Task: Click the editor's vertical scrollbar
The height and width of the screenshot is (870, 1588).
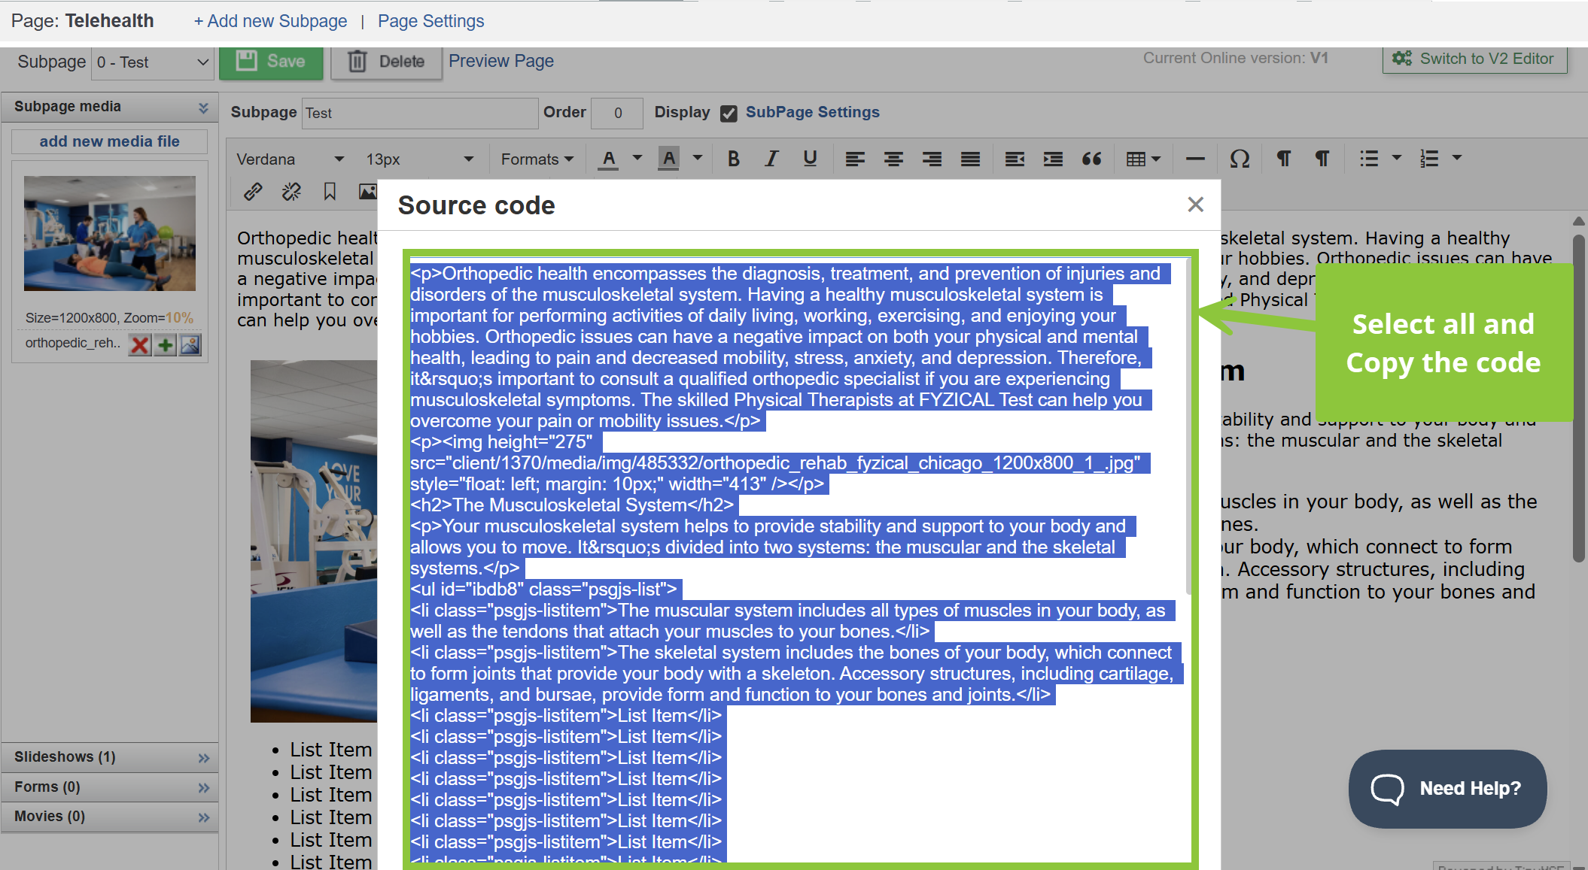Action: (1578, 399)
